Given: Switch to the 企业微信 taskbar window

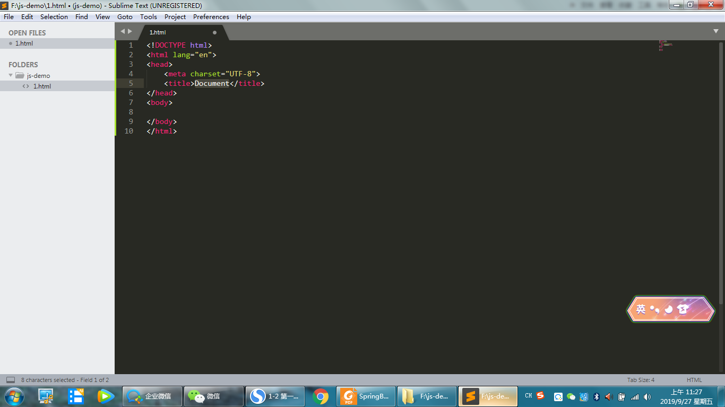Looking at the screenshot, I should tap(153, 396).
